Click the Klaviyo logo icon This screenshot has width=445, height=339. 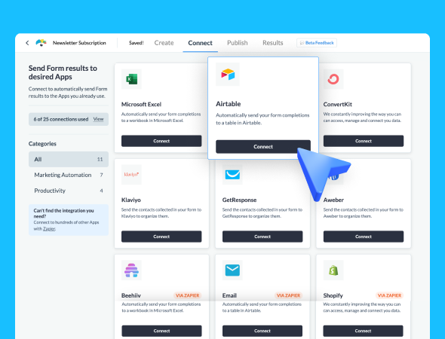point(131,175)
